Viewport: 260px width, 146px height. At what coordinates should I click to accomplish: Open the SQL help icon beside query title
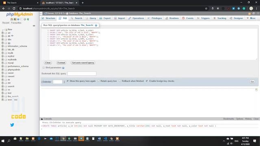coord(96,25)
